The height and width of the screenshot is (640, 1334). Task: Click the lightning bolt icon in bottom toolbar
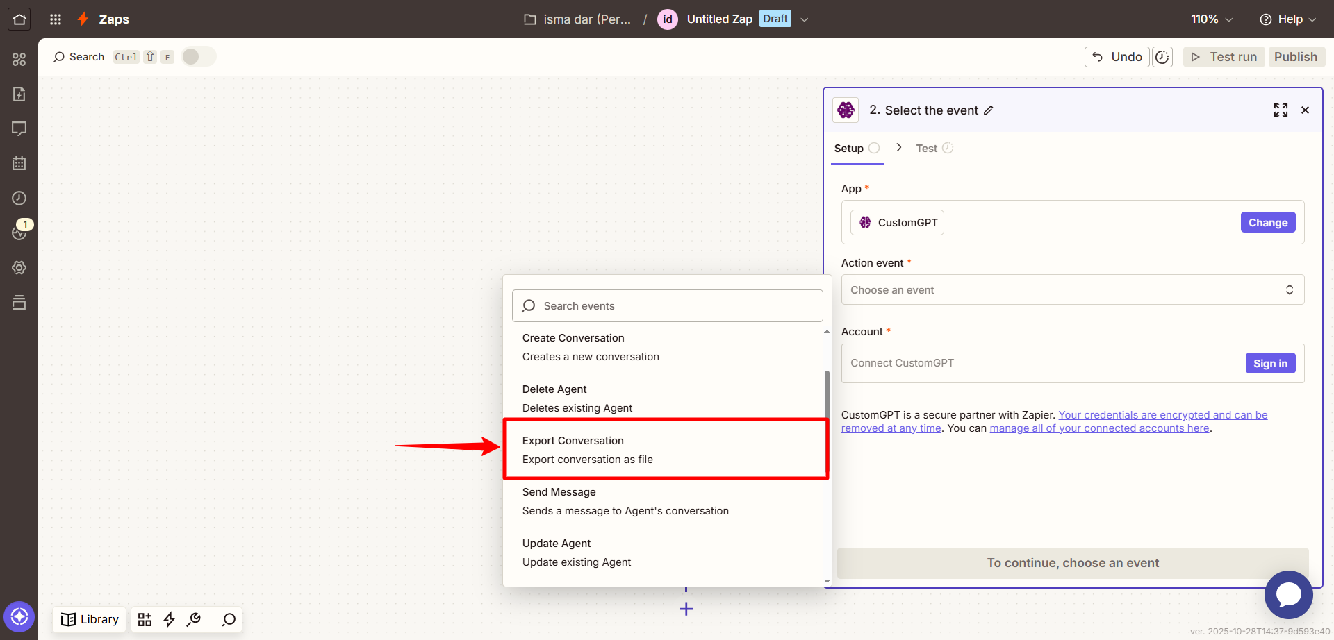coord(169,619)
